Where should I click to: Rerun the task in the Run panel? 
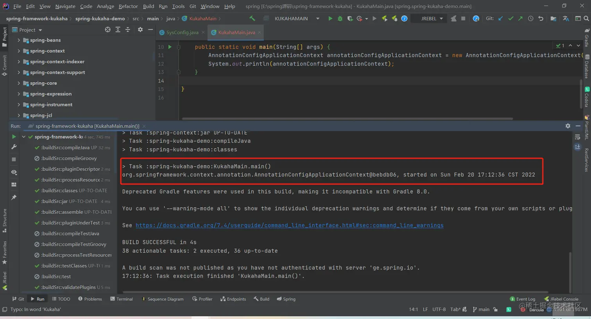(x=14, y=137)
